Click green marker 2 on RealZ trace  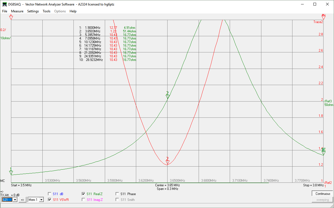coord(167,96)
